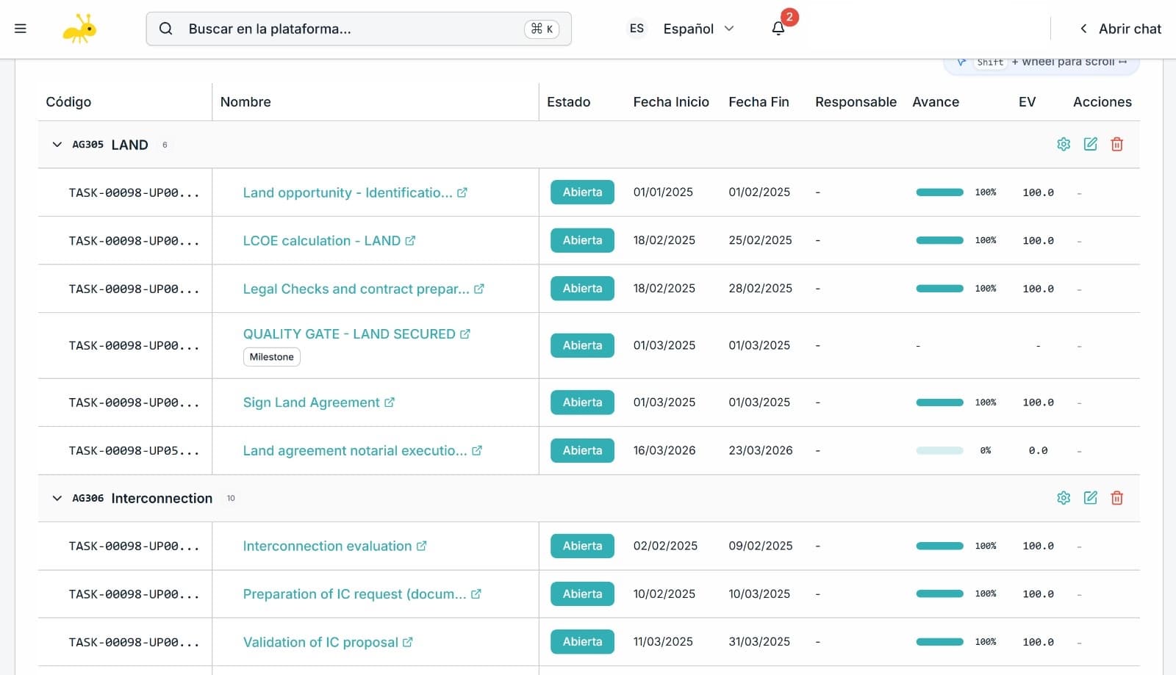This screenshot has width=1176, height=675.
Task: Sort by the Fecha Inicio column header
Action: [x=670, y=102]
